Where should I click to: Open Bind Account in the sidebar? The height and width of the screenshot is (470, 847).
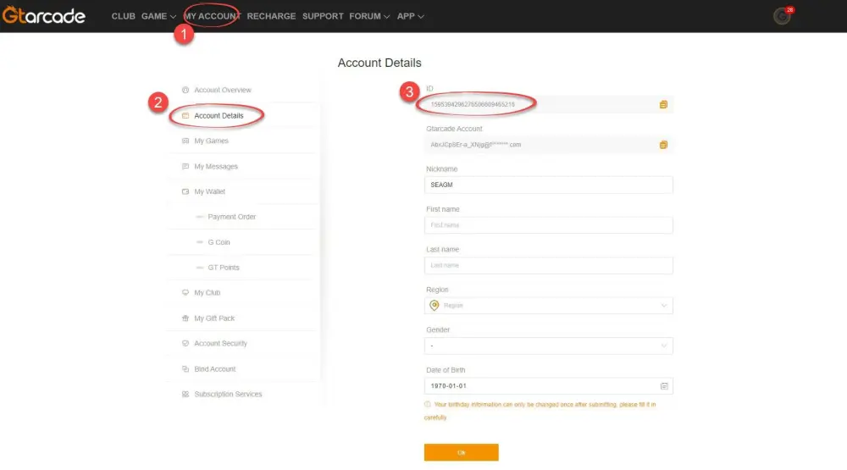tap(215, 369)
